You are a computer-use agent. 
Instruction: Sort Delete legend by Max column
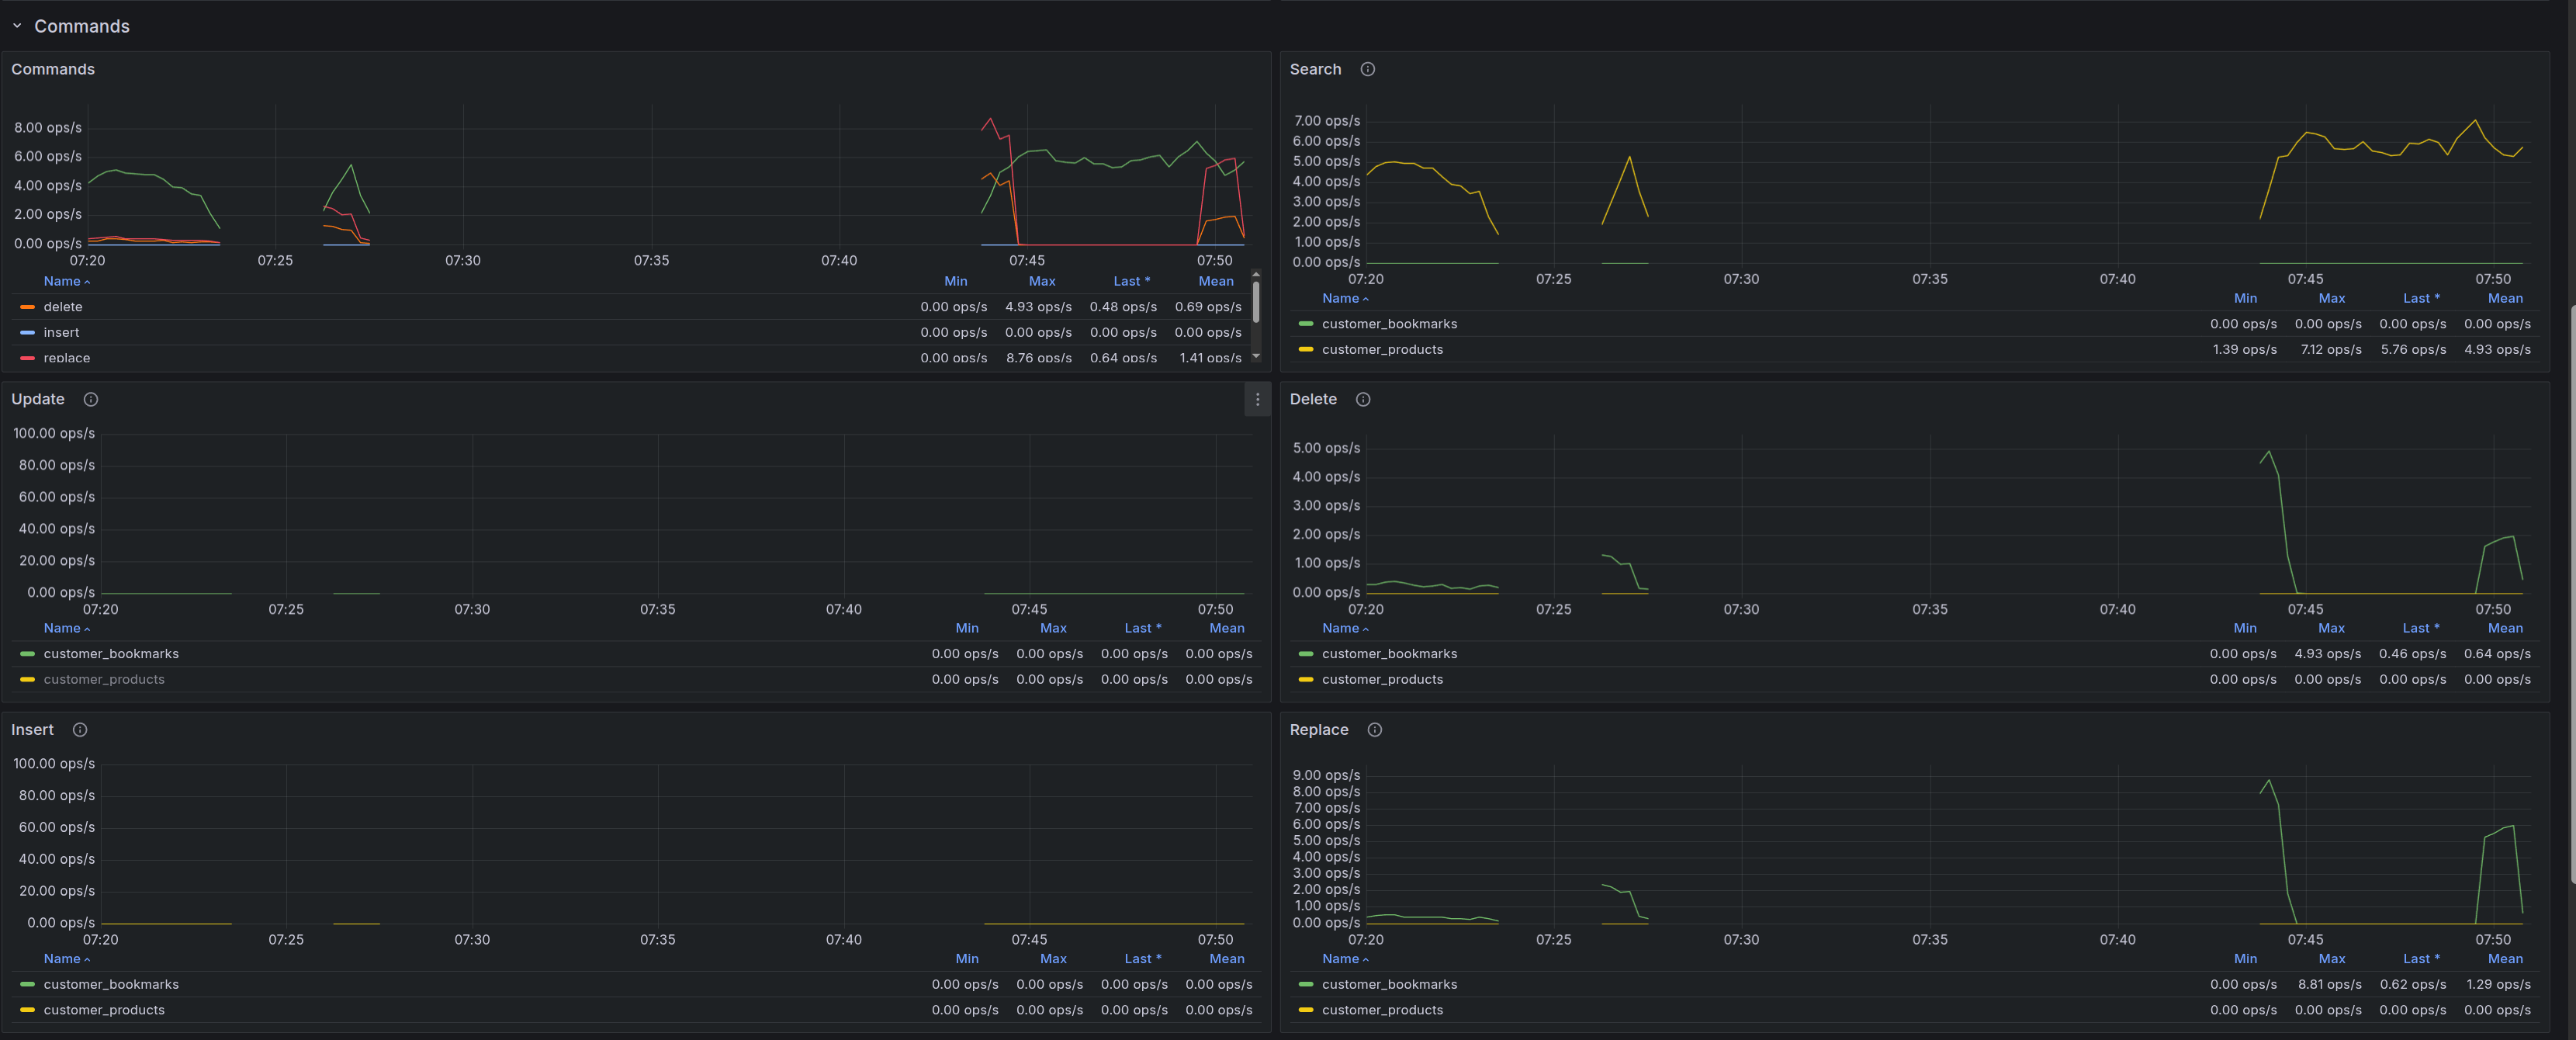[2331, 628]
